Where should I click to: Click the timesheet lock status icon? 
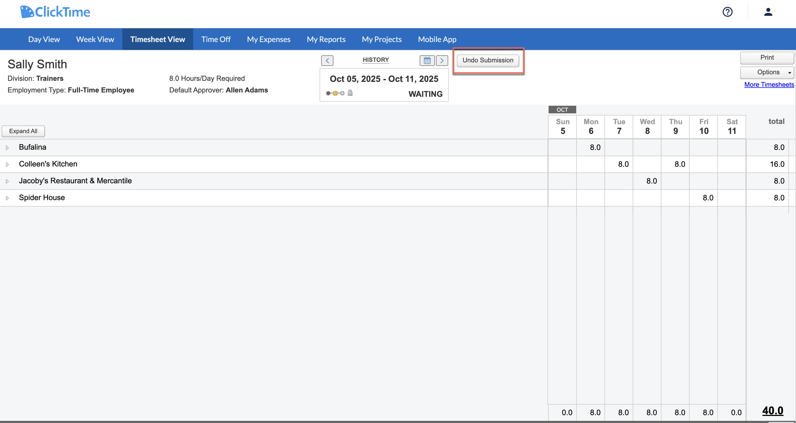350,93
